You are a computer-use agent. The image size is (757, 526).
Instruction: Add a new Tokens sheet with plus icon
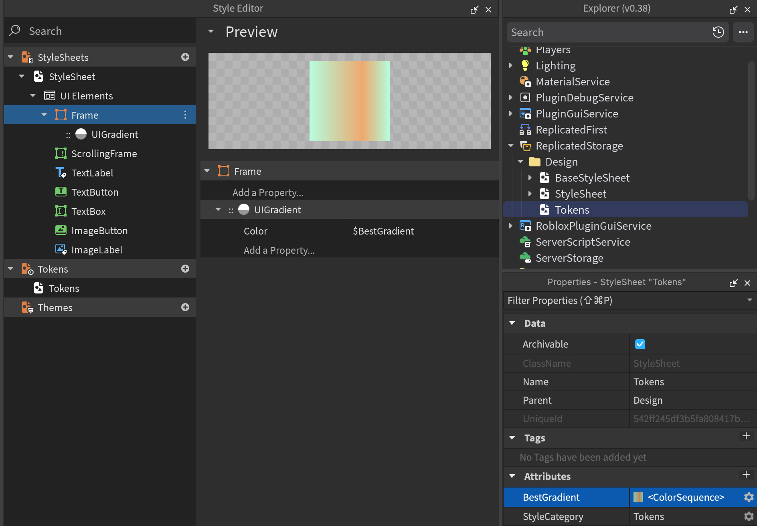click(x=185, y=269)
